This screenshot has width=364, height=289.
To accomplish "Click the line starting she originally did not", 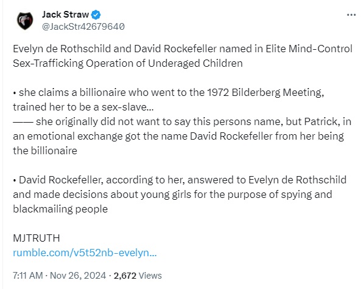I will [x=182, y=121].
